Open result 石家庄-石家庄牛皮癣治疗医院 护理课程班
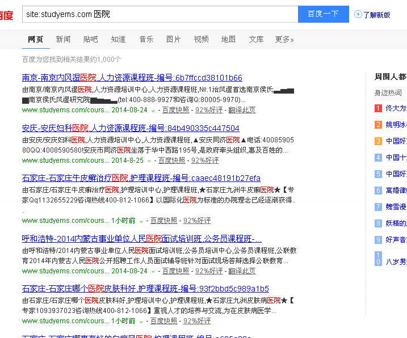The image size is (407, 338). pos(141,178)
